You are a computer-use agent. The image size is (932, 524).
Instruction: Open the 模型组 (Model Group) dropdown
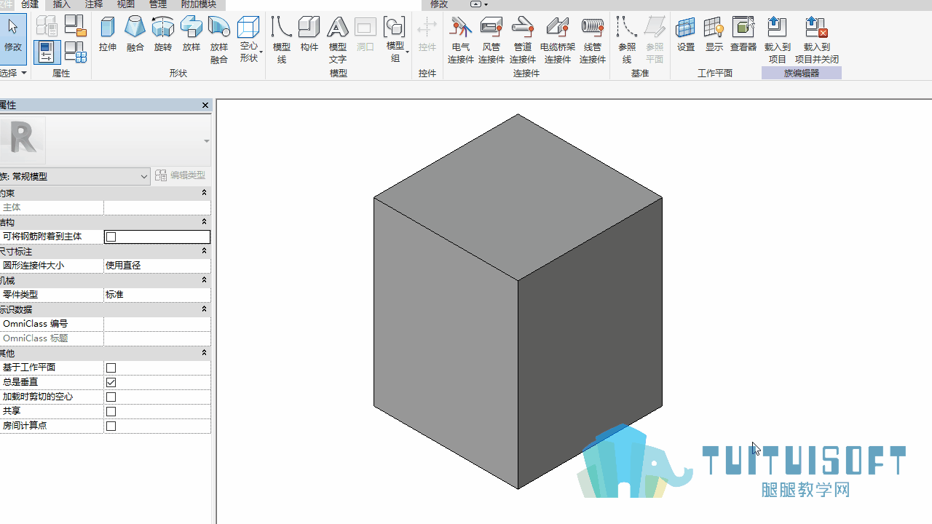(x=395, y=40)
